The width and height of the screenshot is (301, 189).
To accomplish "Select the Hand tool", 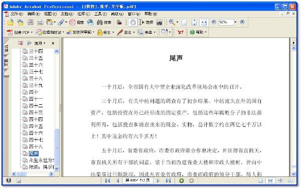I will pos(132,22).
